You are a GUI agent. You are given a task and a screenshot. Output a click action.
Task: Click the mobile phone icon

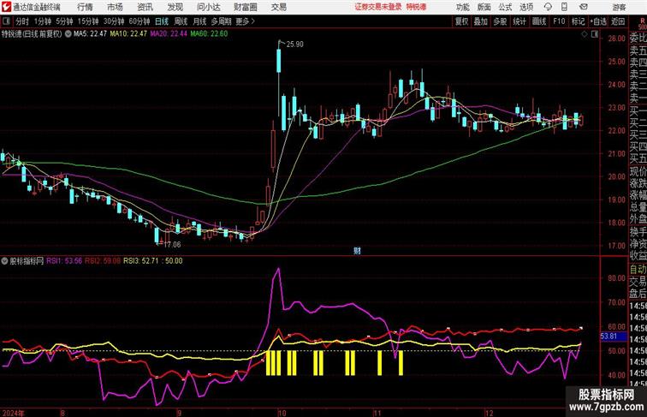click(565, 7)
